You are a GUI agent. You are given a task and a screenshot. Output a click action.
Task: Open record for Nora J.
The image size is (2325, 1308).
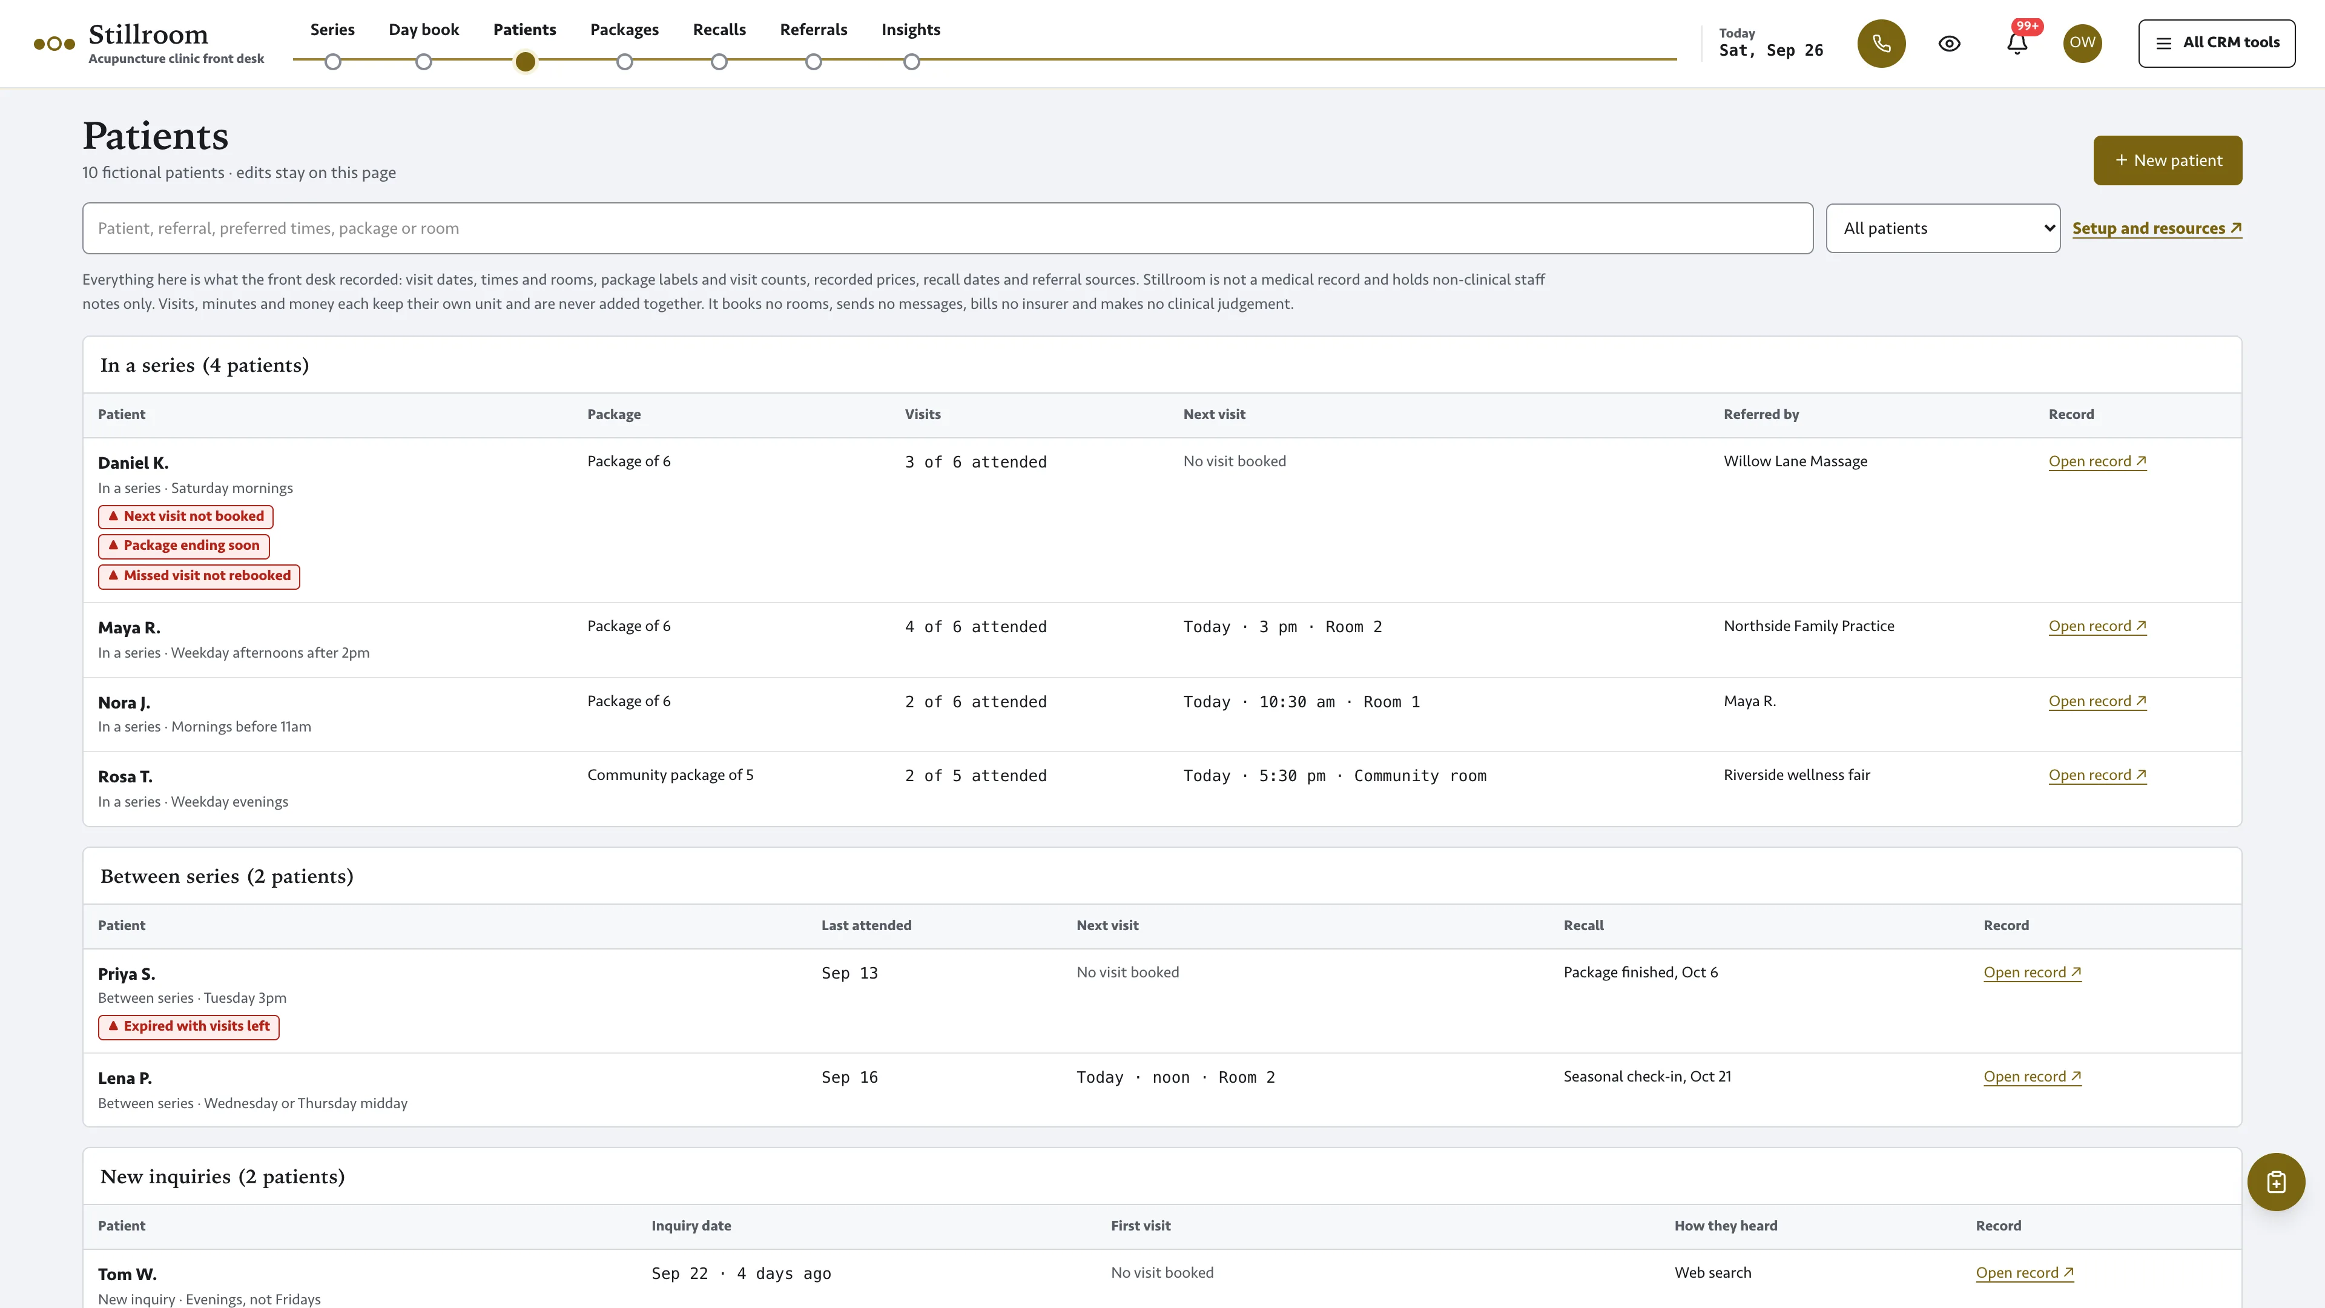(2097, 701)
